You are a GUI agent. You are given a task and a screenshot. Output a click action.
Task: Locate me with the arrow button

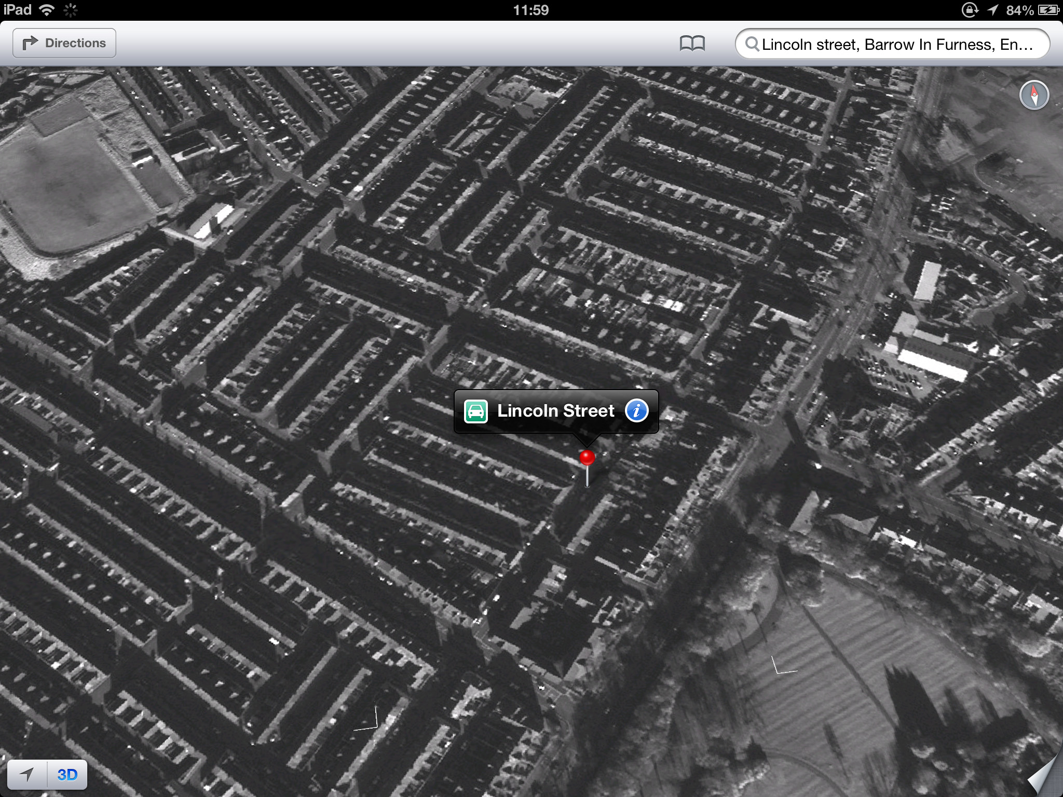pyautogui.click(x=27, y=775)
